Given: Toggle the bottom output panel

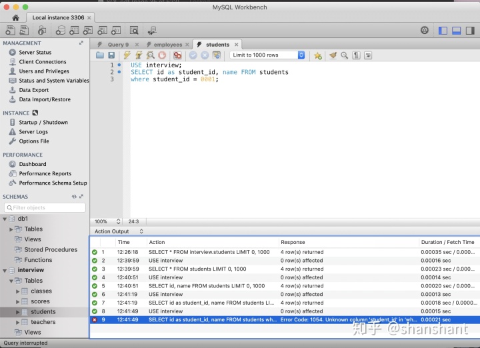Looking at the screenshot, I should tap(457, 31).
